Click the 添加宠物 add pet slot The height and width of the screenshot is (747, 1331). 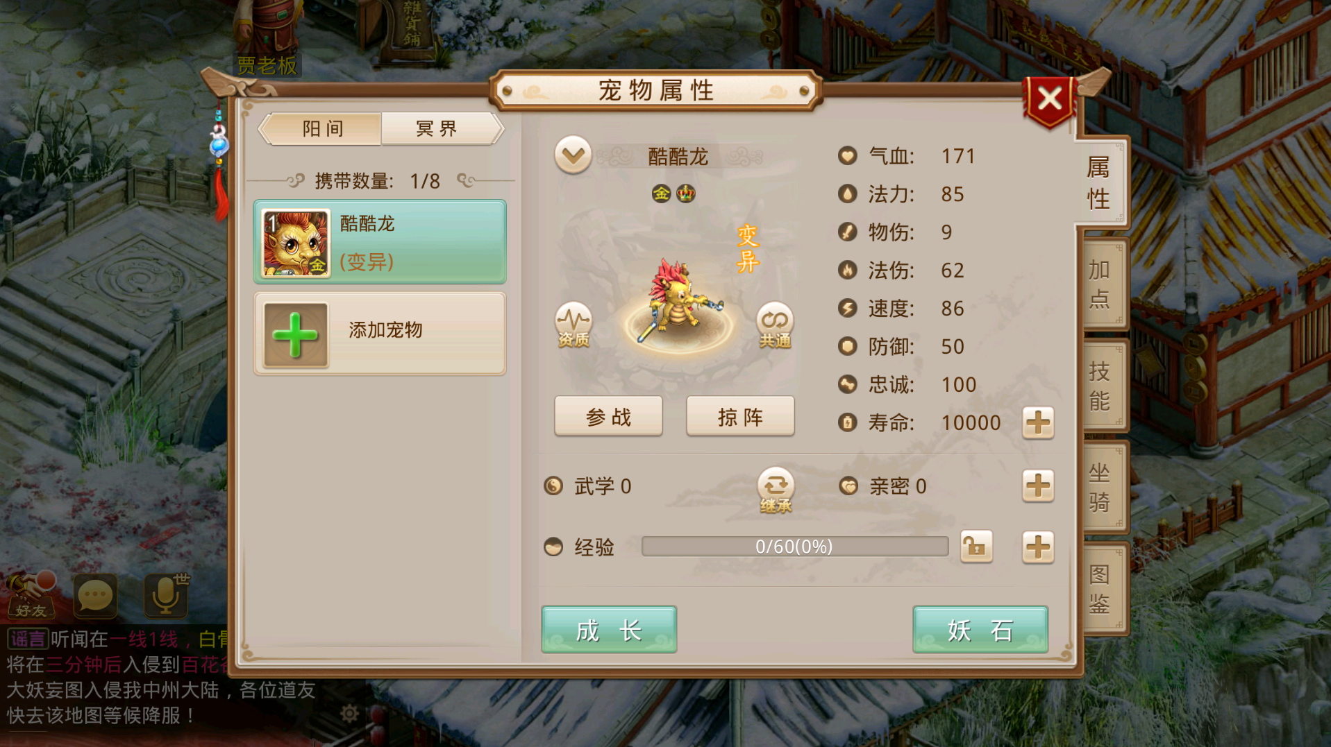(380, 334)
